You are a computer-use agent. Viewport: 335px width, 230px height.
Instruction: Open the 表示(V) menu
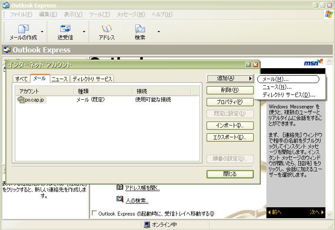pyautogui.click(x=73, y=14)
